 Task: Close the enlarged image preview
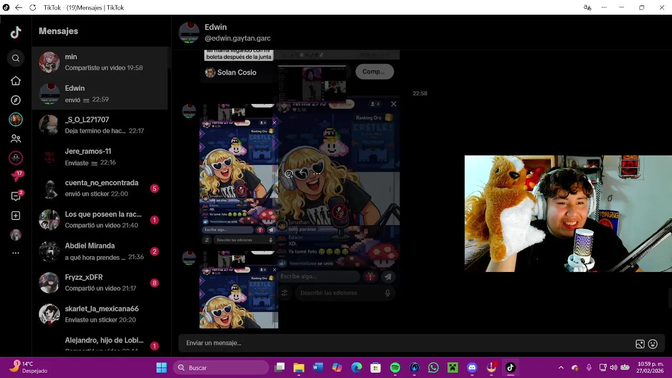pyautogui.click(x=394, y=104)
